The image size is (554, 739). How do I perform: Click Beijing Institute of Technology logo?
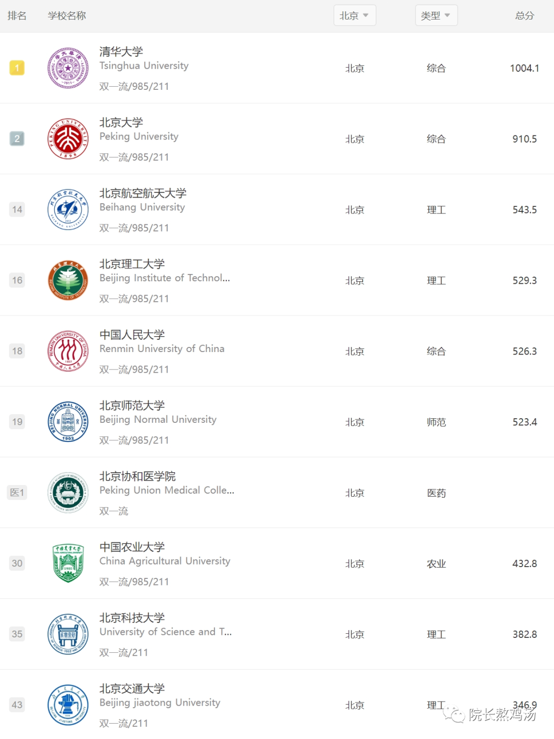[68, 280]
